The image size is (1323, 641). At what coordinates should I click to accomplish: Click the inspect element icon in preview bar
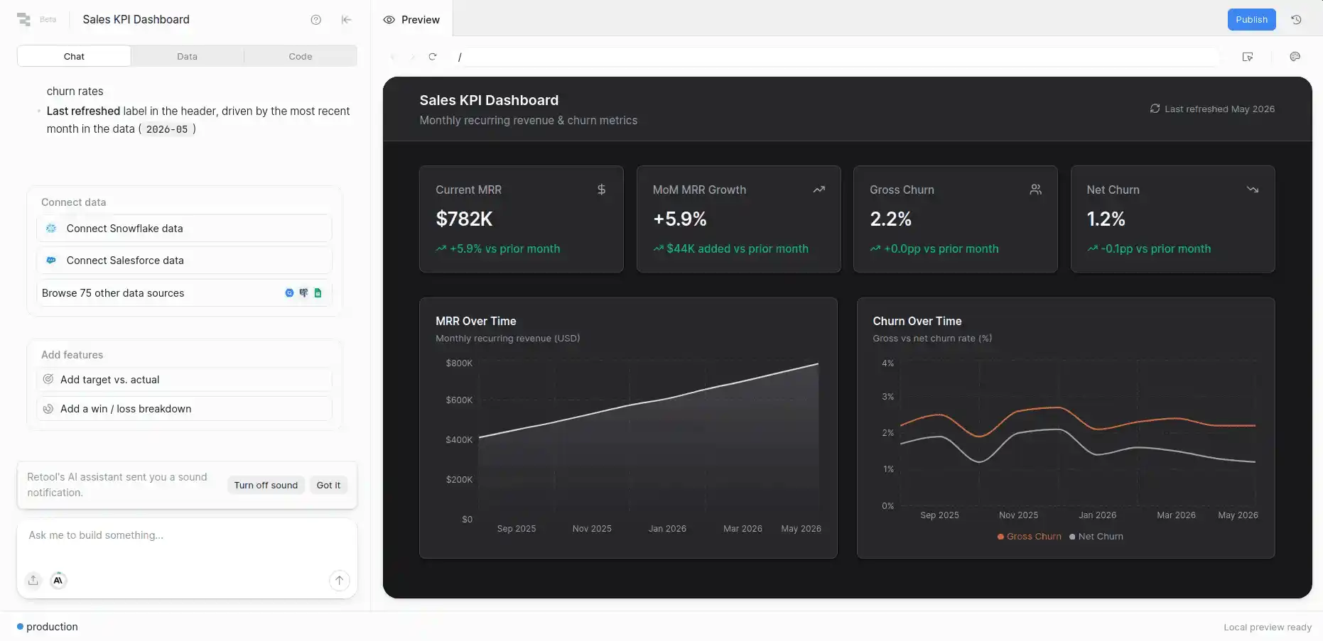click(x=1248, y=57)
